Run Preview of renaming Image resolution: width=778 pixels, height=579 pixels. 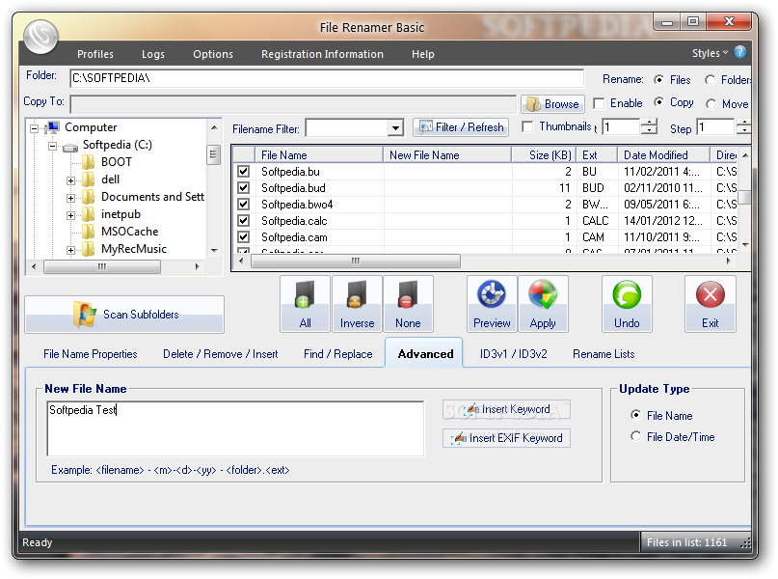[492, 303]
